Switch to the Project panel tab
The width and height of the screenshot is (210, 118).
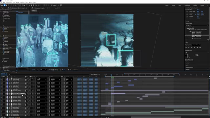click(x=2, y=8)
